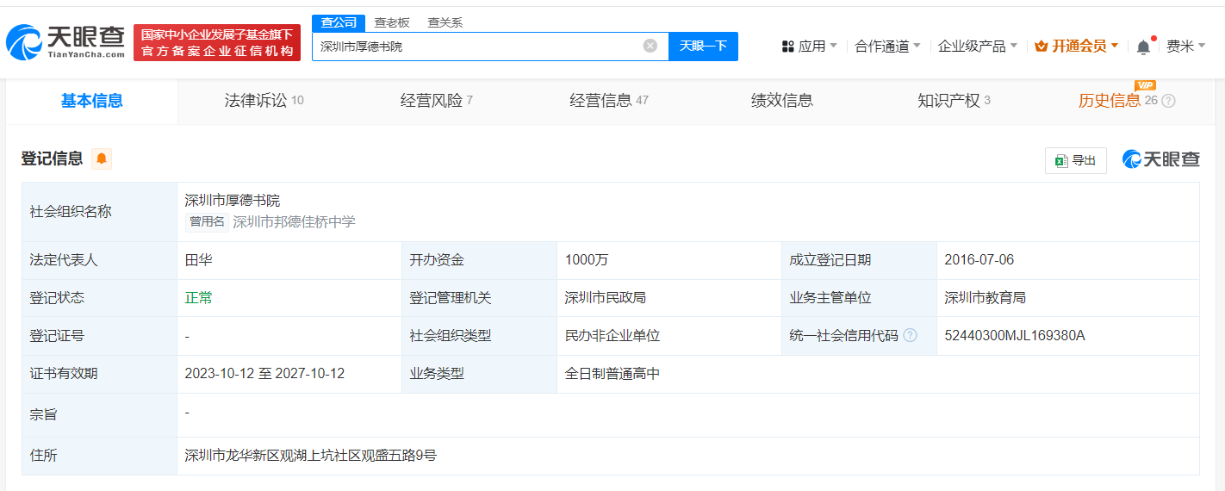
Task: Switch to the 法律诉讼 tab
Action: click(x=263, y=101)
